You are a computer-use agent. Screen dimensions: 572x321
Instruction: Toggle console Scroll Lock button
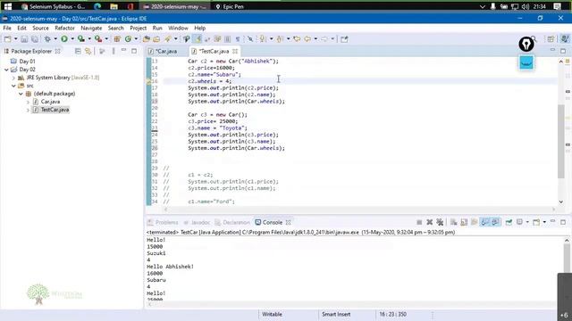pos(464,222)
